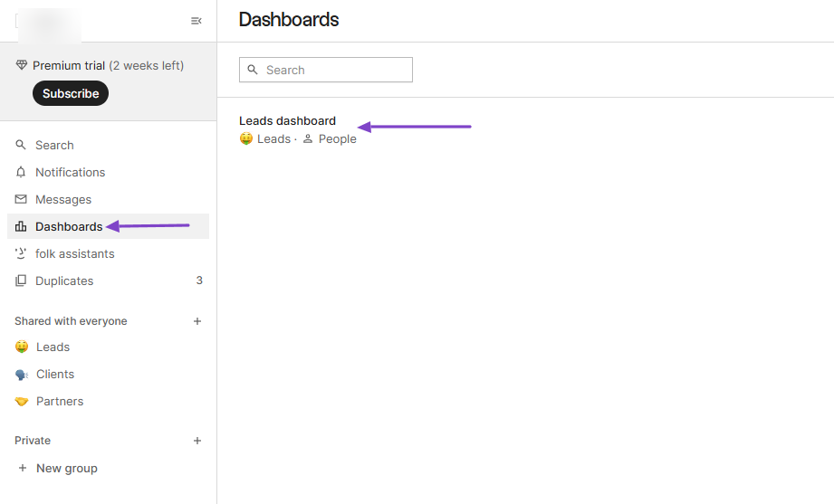Focus the Dashboards search field
Screen dimensions: 834x504
coord(325,70)
